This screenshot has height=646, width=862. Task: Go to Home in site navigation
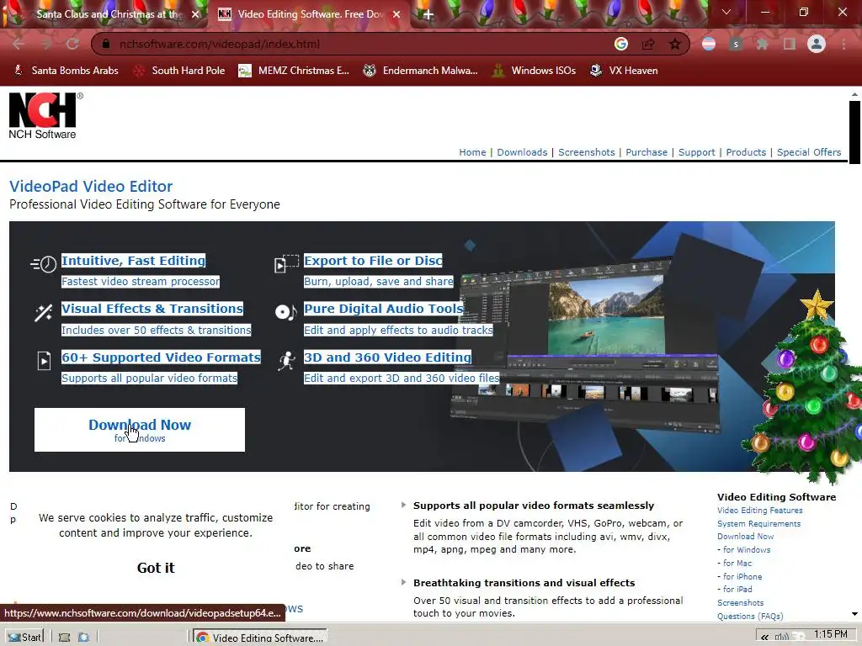pyautogui.click(x=473, y=152)
